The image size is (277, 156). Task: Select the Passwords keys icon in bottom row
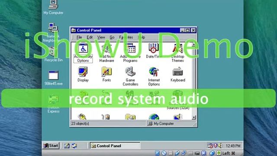coord(82,117)
